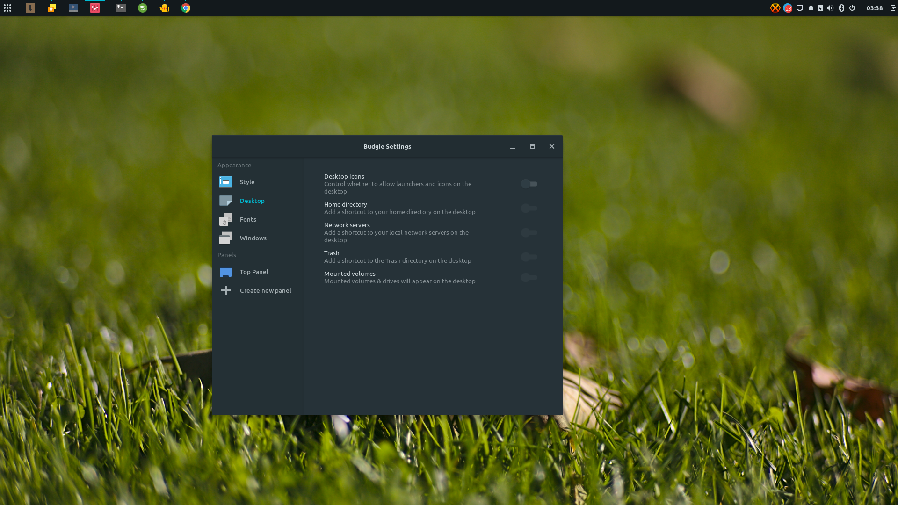Screen dimensions: 898x505
Task: Check the battery charging indicator
Action: 820,8
